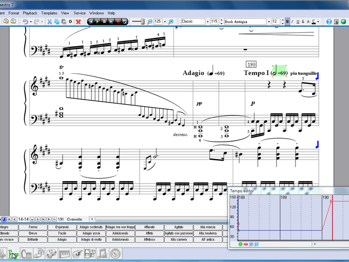Open the Templates menu
The image size is (349, 262).
click(49, 13)
